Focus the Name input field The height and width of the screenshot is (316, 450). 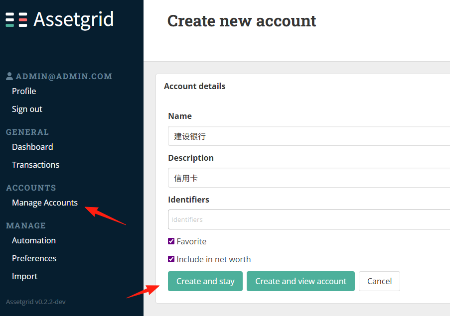click(309, 136)
